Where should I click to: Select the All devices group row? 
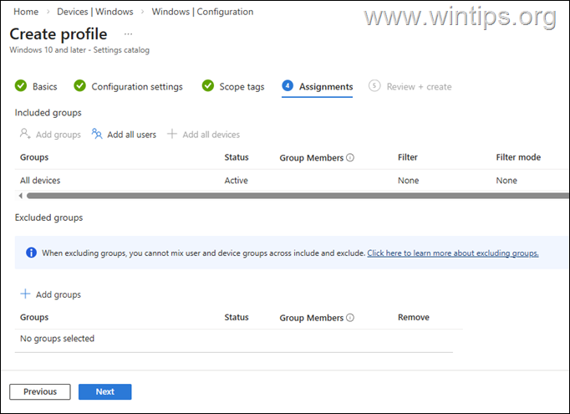292,181
